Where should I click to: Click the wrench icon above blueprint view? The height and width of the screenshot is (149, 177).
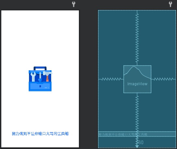pos(170,4)
